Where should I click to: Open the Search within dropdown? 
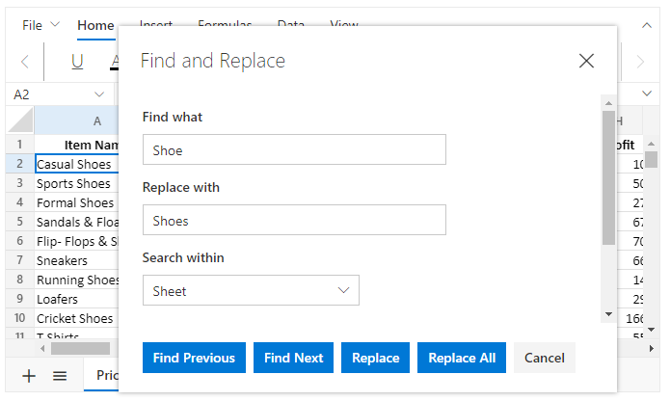(251, 290)
